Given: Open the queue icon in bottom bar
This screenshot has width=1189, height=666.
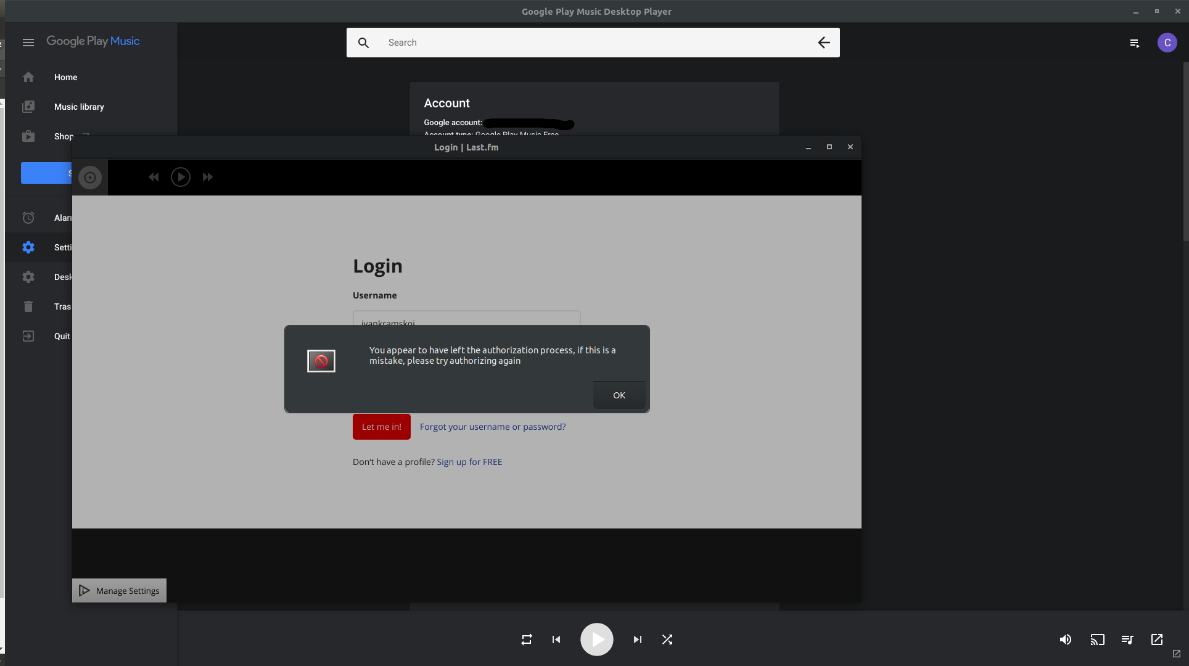Looking at the screenshot, I should coord(1127,639).
